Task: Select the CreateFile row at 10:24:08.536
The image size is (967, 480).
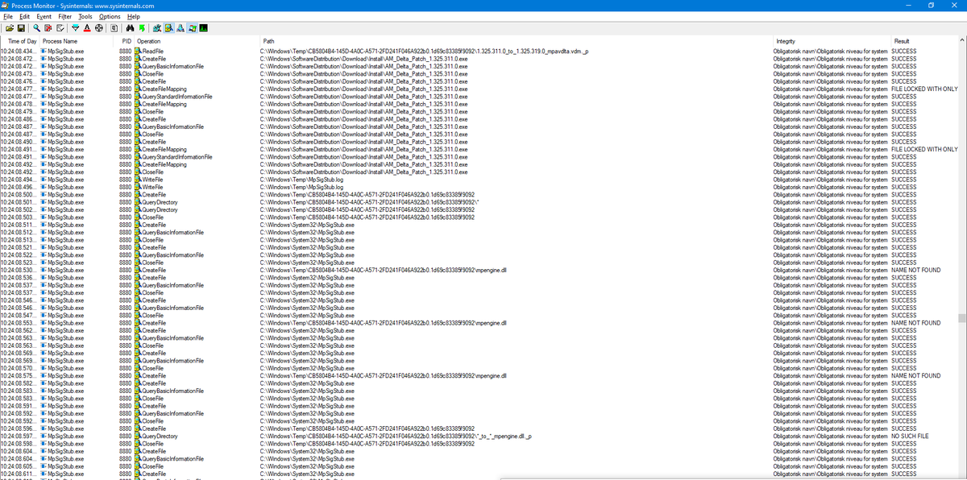Action: click(479, 277)
